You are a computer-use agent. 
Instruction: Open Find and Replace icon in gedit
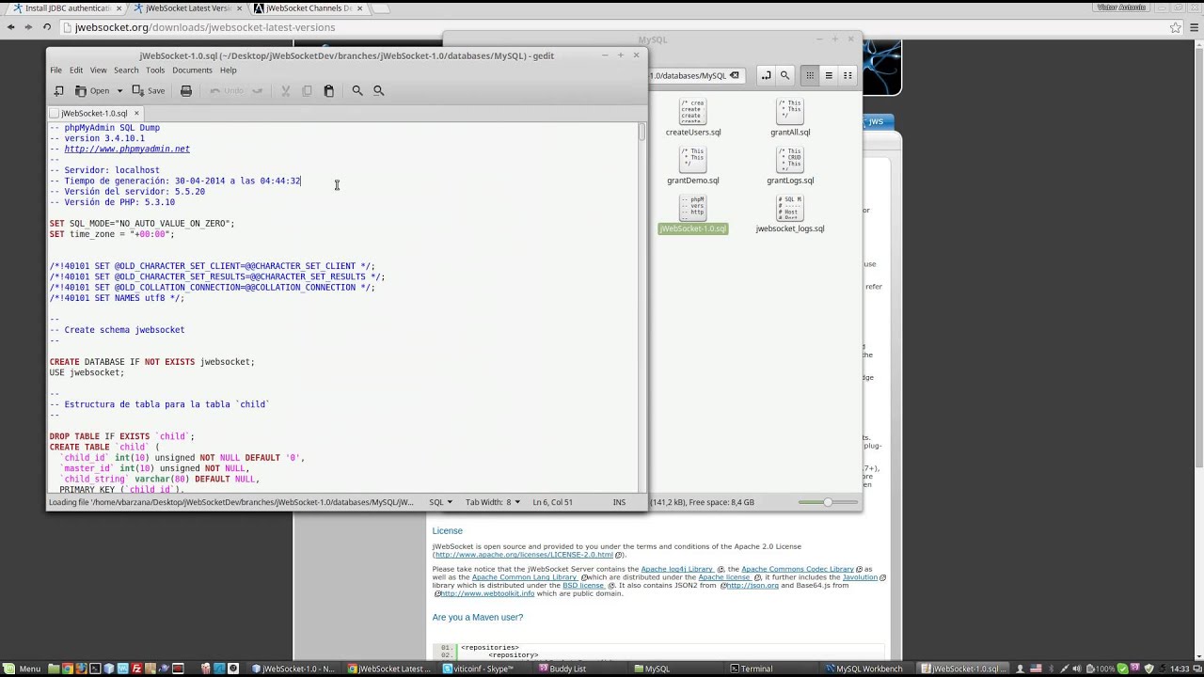tap(379, 91)
